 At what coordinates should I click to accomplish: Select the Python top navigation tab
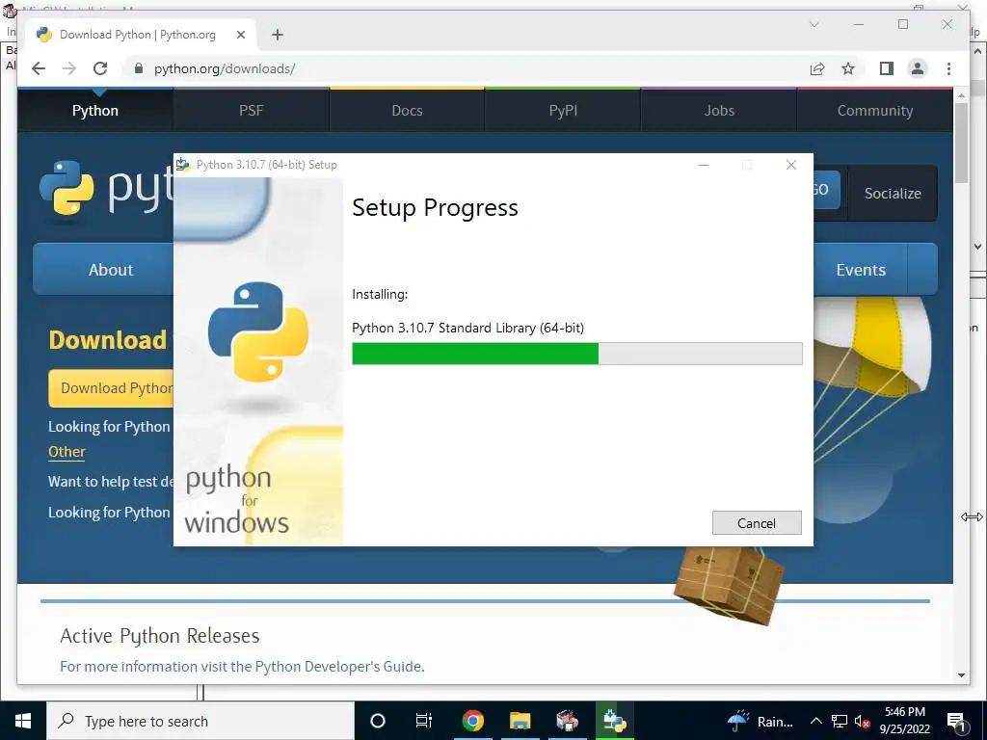(95, 111)
